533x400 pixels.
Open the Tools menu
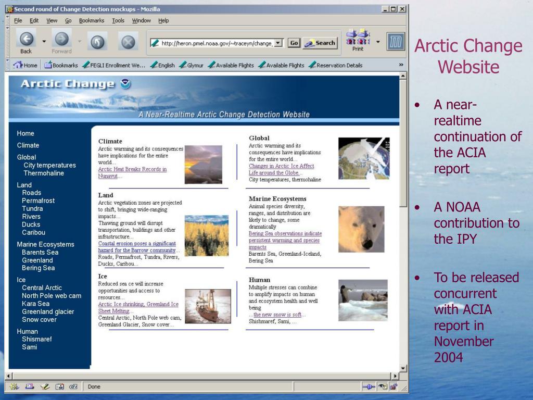(118, 20)
